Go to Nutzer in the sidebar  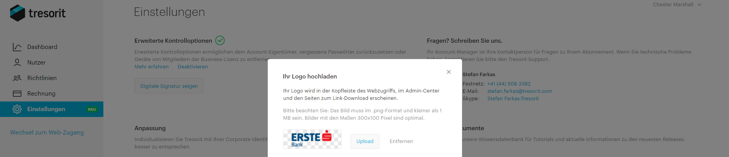click(x=52, y=63)
